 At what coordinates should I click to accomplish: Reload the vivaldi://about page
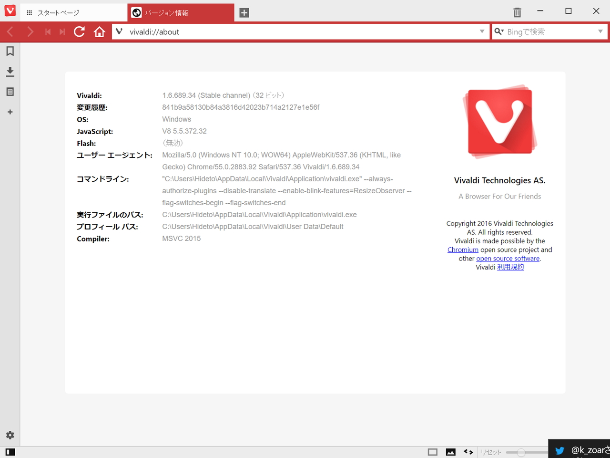pos(79,31)
